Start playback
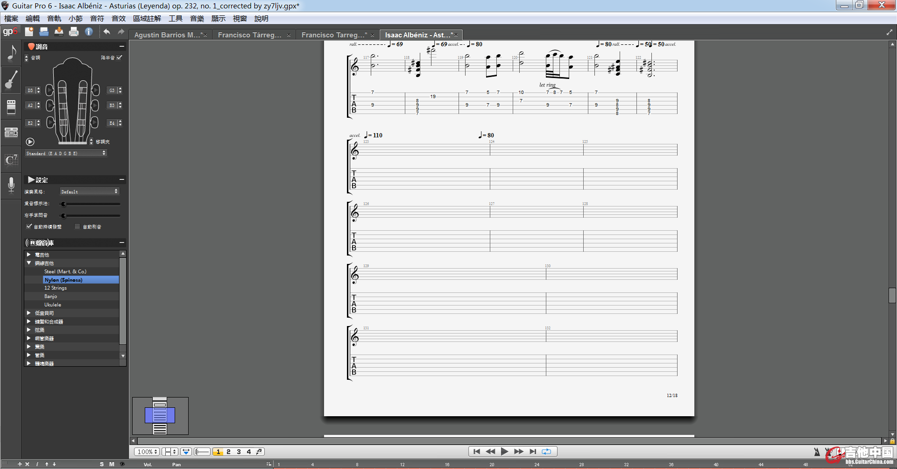 click(x=504, y=451)
